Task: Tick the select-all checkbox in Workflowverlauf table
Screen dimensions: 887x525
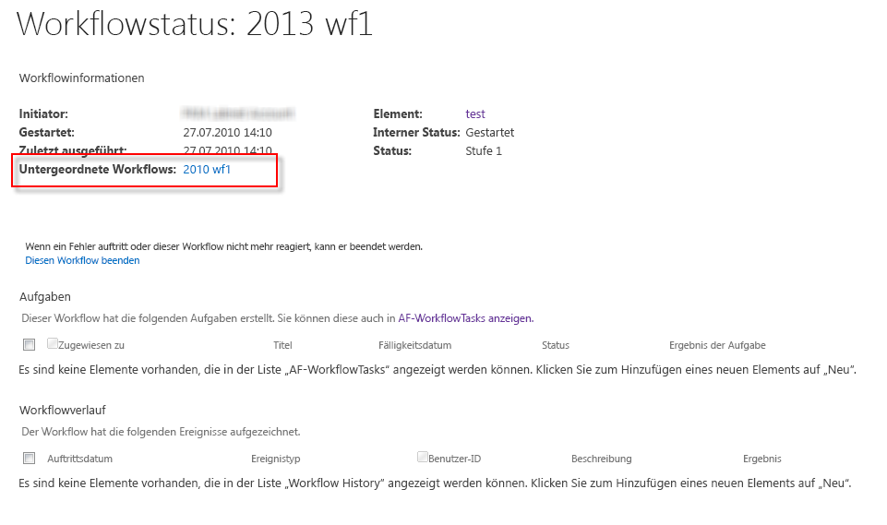Action: click(29, 459)
